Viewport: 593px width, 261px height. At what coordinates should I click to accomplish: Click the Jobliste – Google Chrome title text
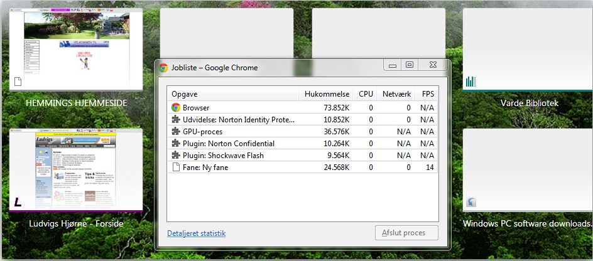(214, 68)
